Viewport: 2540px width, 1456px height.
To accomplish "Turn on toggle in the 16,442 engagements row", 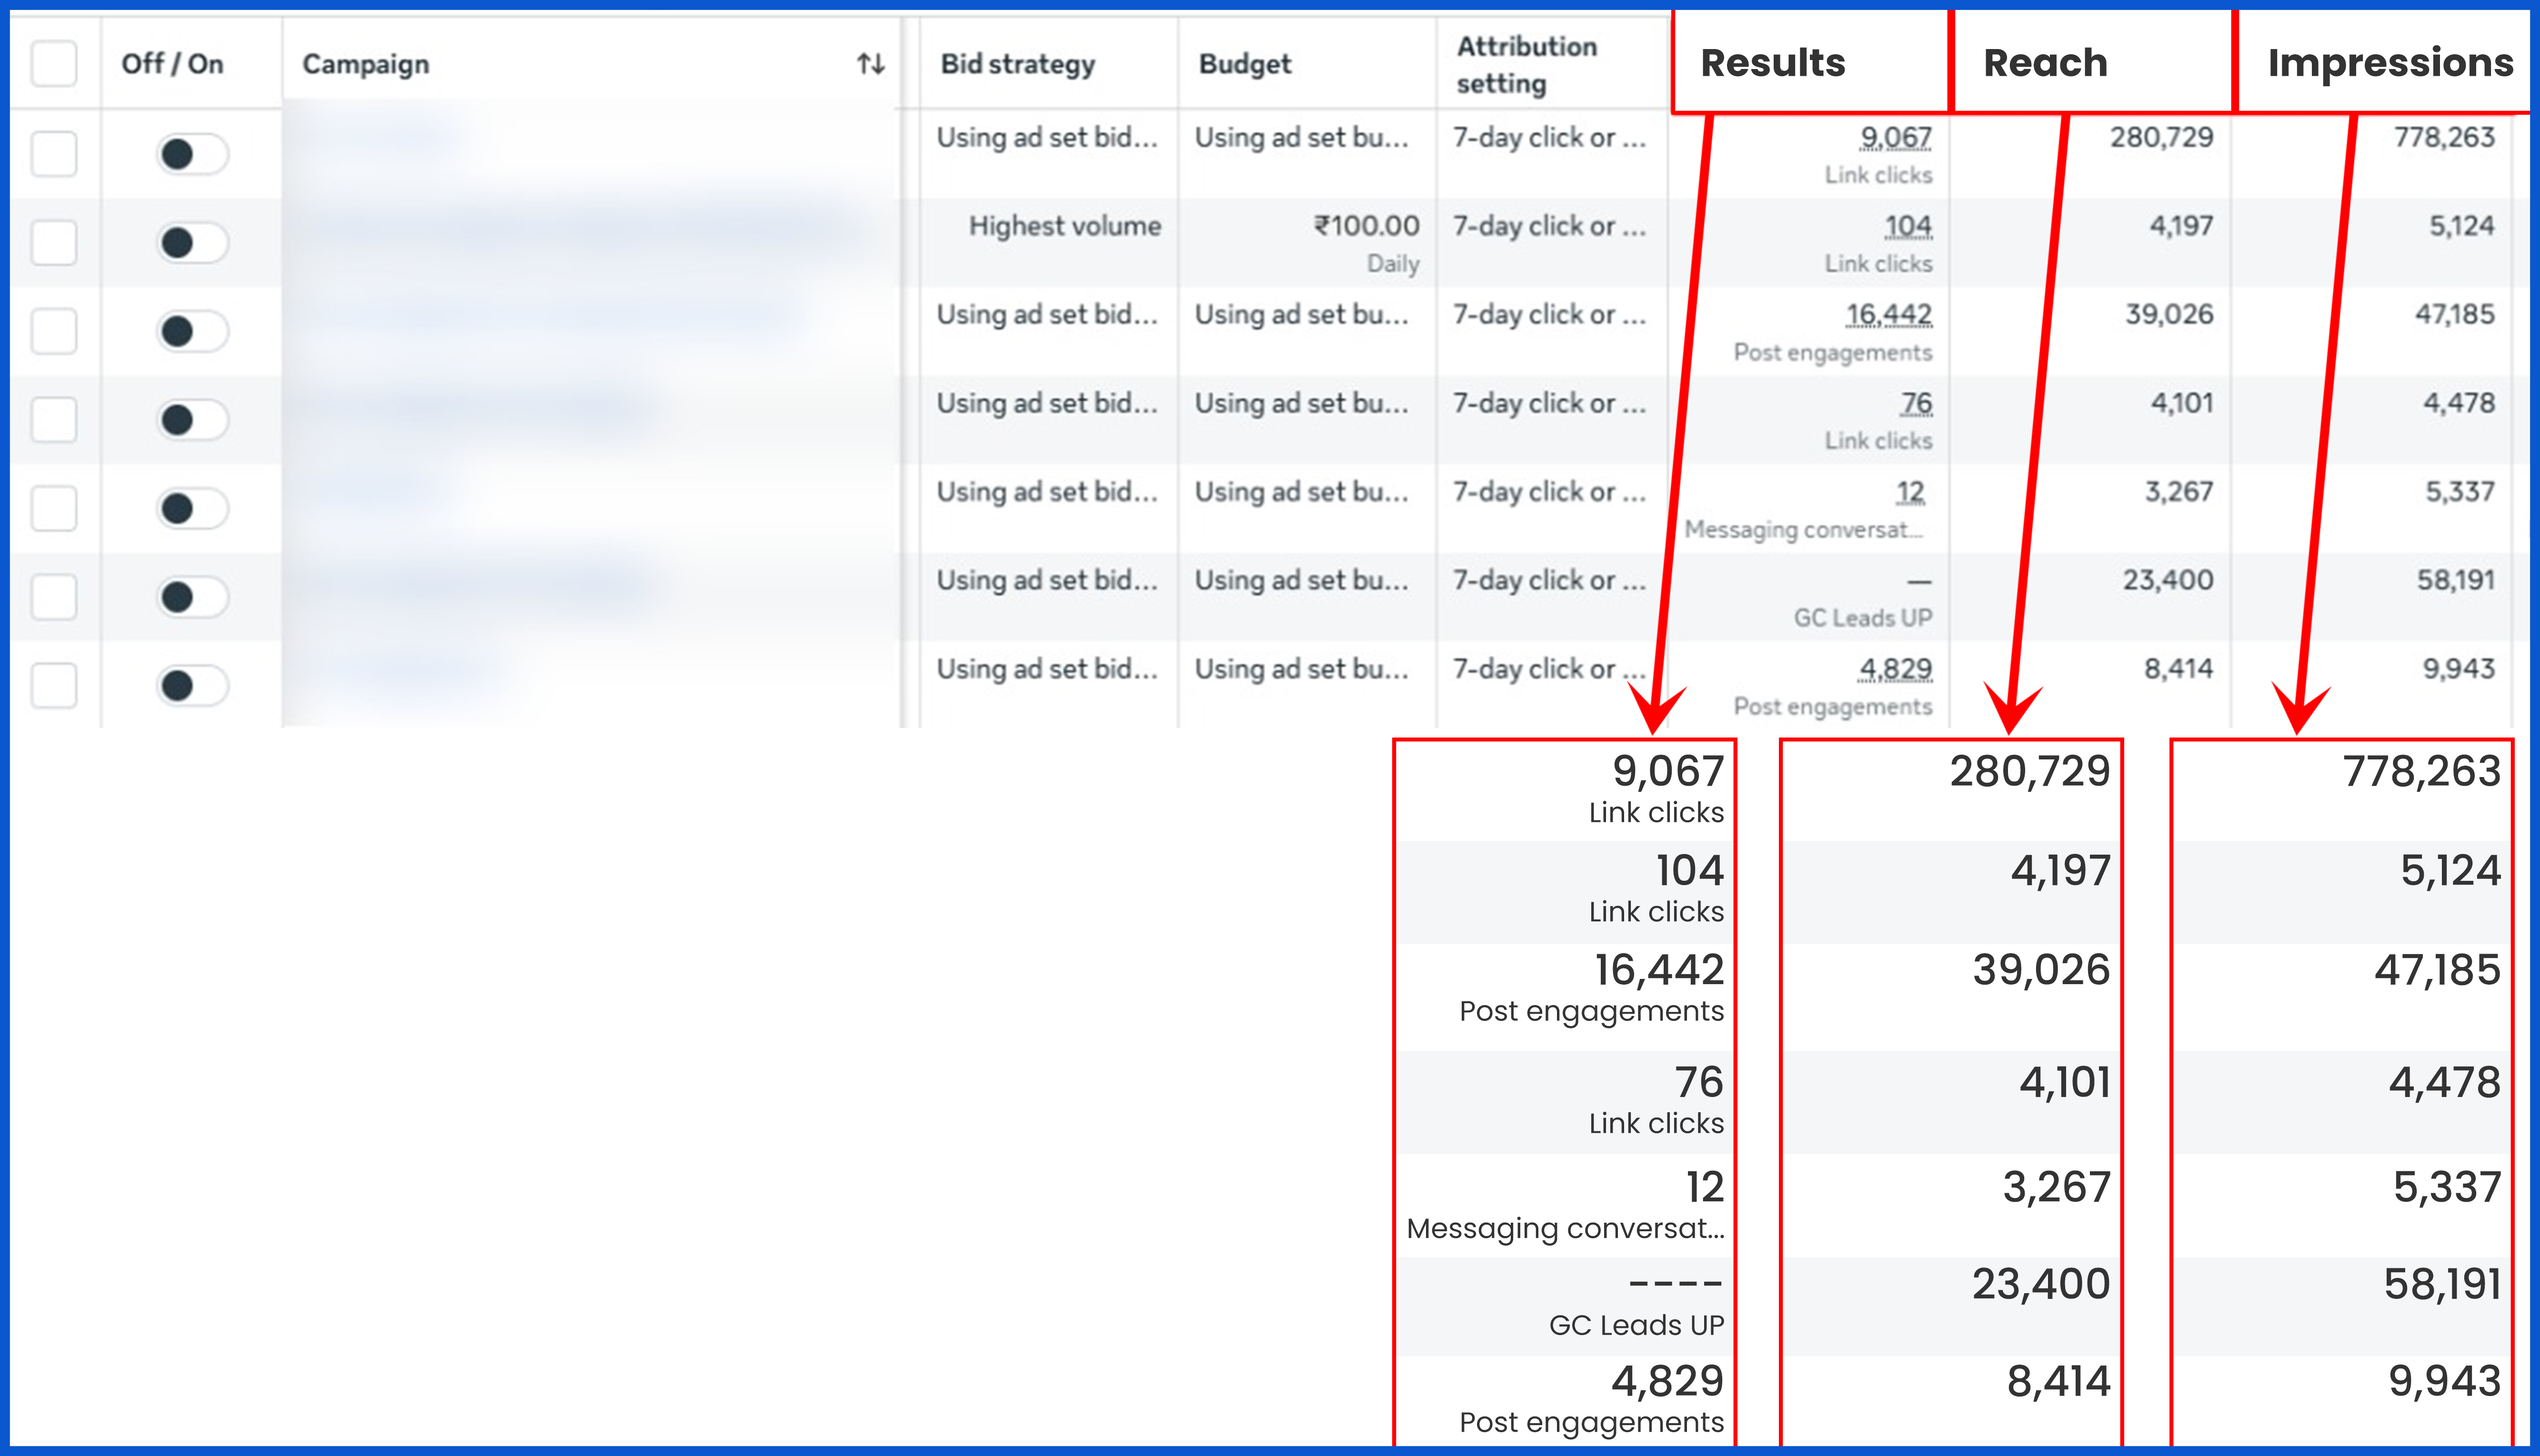I will 192,331.
